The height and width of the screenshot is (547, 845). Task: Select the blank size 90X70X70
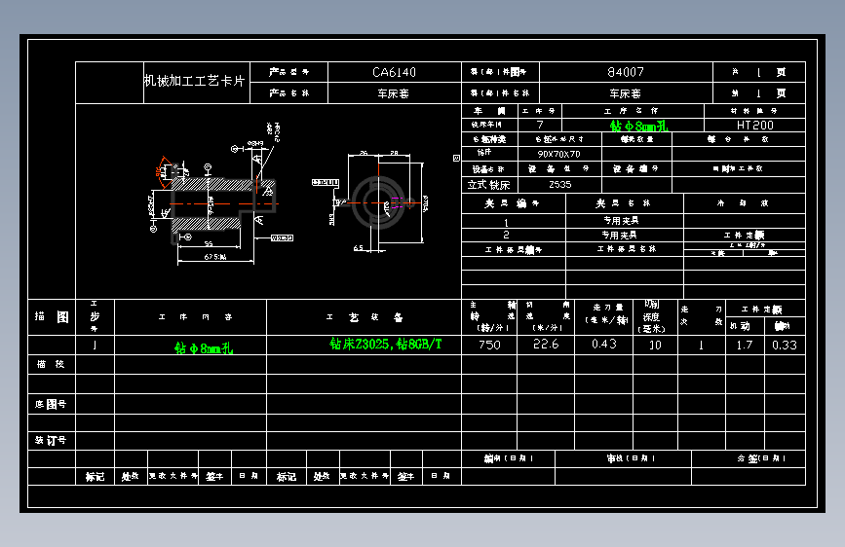[x=558, y=154]
